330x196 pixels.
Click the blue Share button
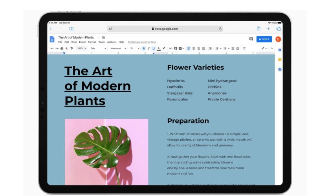click(264, 39)
